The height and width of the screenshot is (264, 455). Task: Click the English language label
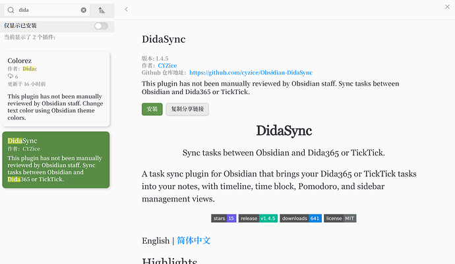coord(156,240)
